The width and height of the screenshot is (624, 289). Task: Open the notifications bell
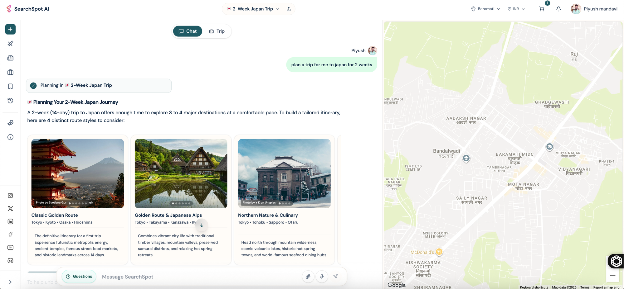558,9
